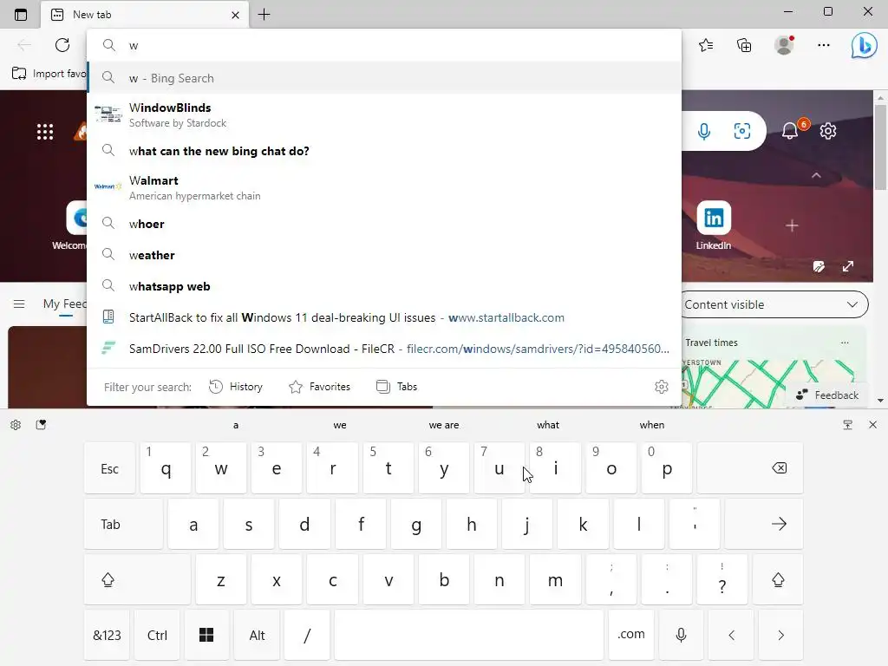Click the Feedback button

click(x=826, y=395)
